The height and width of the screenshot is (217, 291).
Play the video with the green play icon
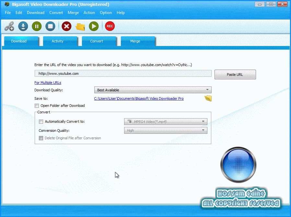(94, 26)
